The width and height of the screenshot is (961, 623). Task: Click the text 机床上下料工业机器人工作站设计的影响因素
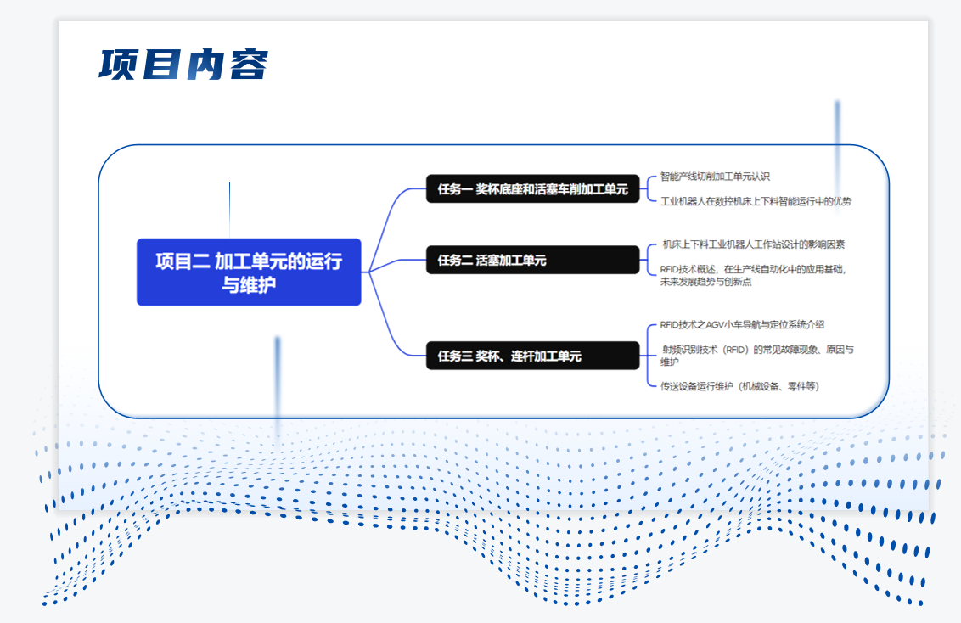(753, 244)
